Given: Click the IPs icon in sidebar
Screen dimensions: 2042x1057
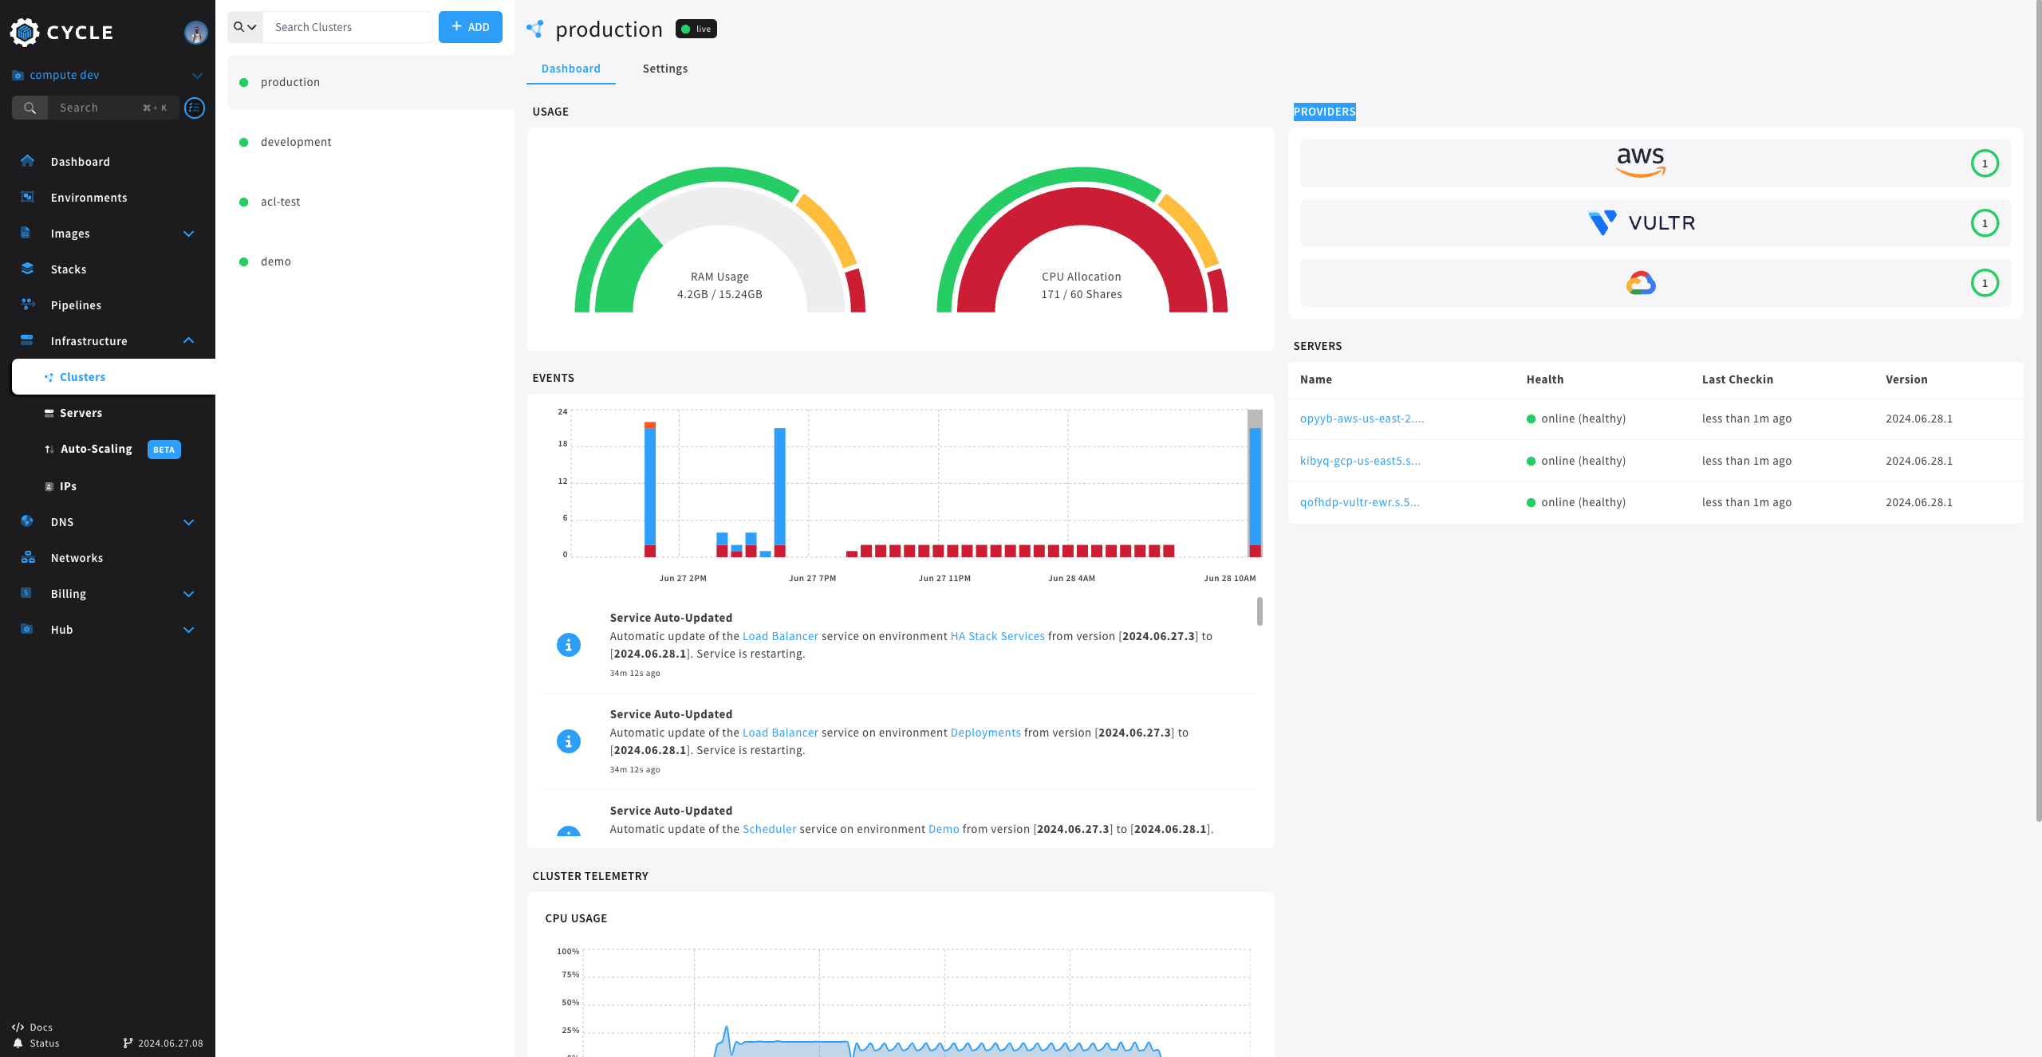Looking at the screenshot, I should coord(49,486).
